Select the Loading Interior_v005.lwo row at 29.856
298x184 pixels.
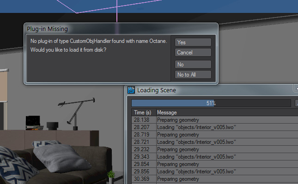coord(215,172)
